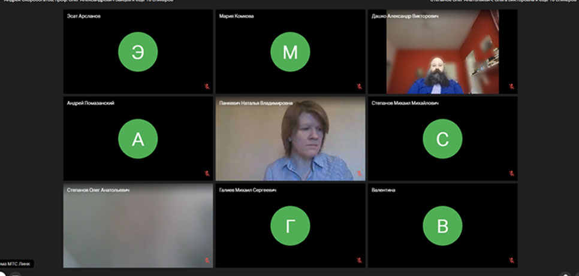Click muted mic icon in Панкевич Наталья Владимировна tile

(x=359, y=174)
